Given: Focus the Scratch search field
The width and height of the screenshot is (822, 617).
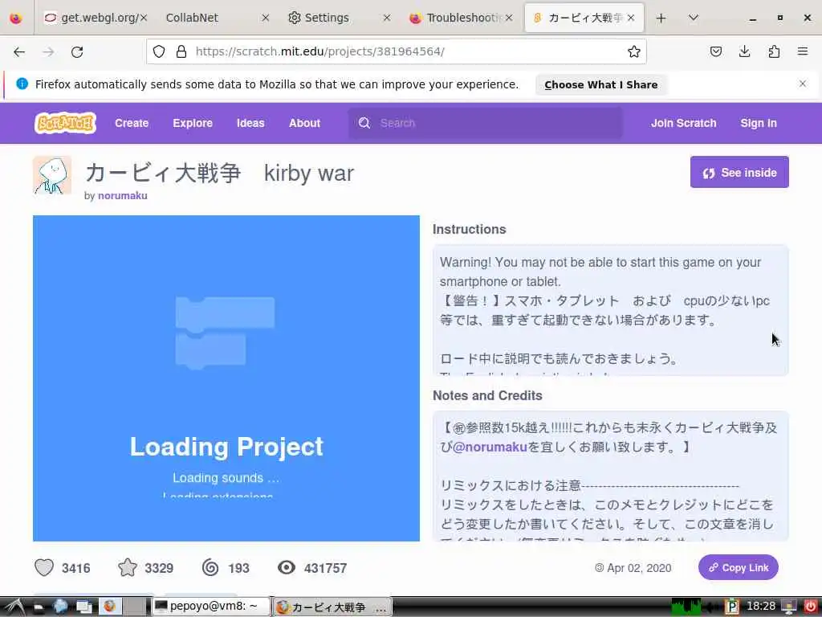Looking at the screenshot, I should click(x=486, y=123).
